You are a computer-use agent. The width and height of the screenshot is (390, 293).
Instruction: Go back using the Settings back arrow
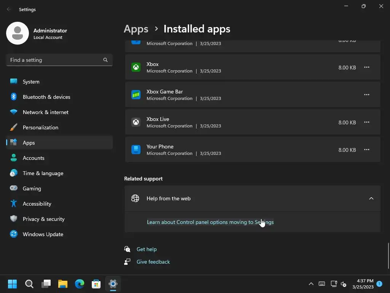click(x=9, y=10)
